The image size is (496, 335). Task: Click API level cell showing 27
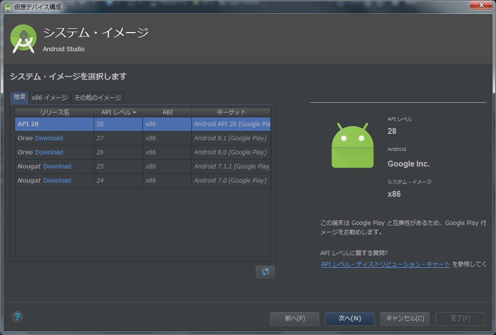[x=119, y=138]
